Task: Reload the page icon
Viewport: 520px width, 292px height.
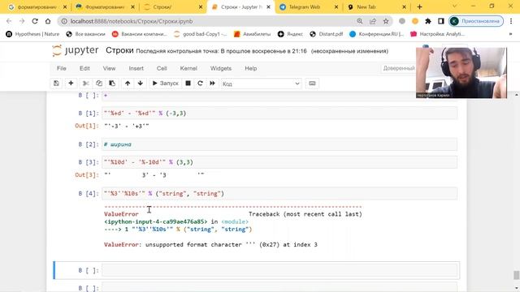Action: pyautogui.click(x=35, y=21)
